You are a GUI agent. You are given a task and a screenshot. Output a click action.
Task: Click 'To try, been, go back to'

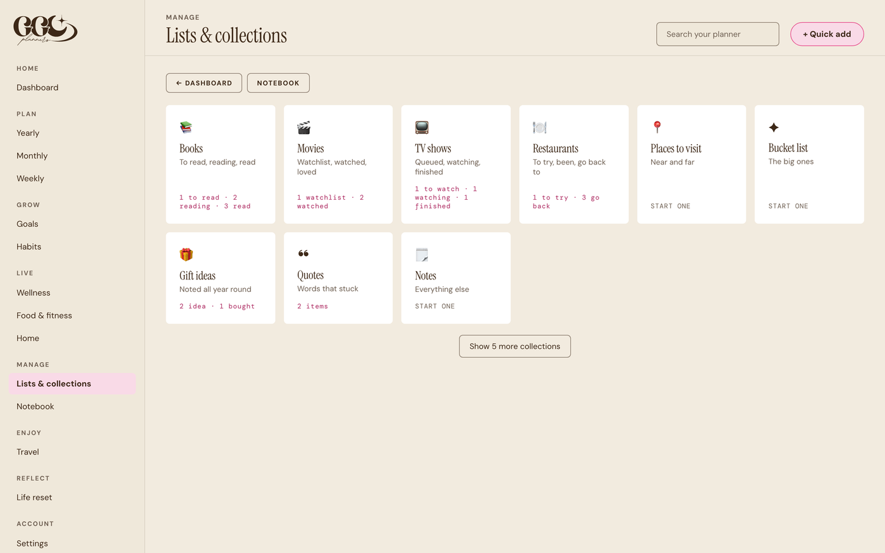[569, 167]
